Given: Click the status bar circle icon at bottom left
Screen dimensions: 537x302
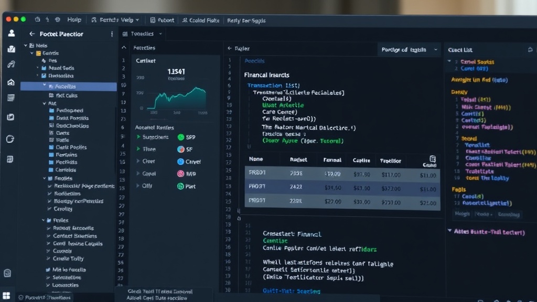Looking at the screenshot, I should [x=21, y=297].
